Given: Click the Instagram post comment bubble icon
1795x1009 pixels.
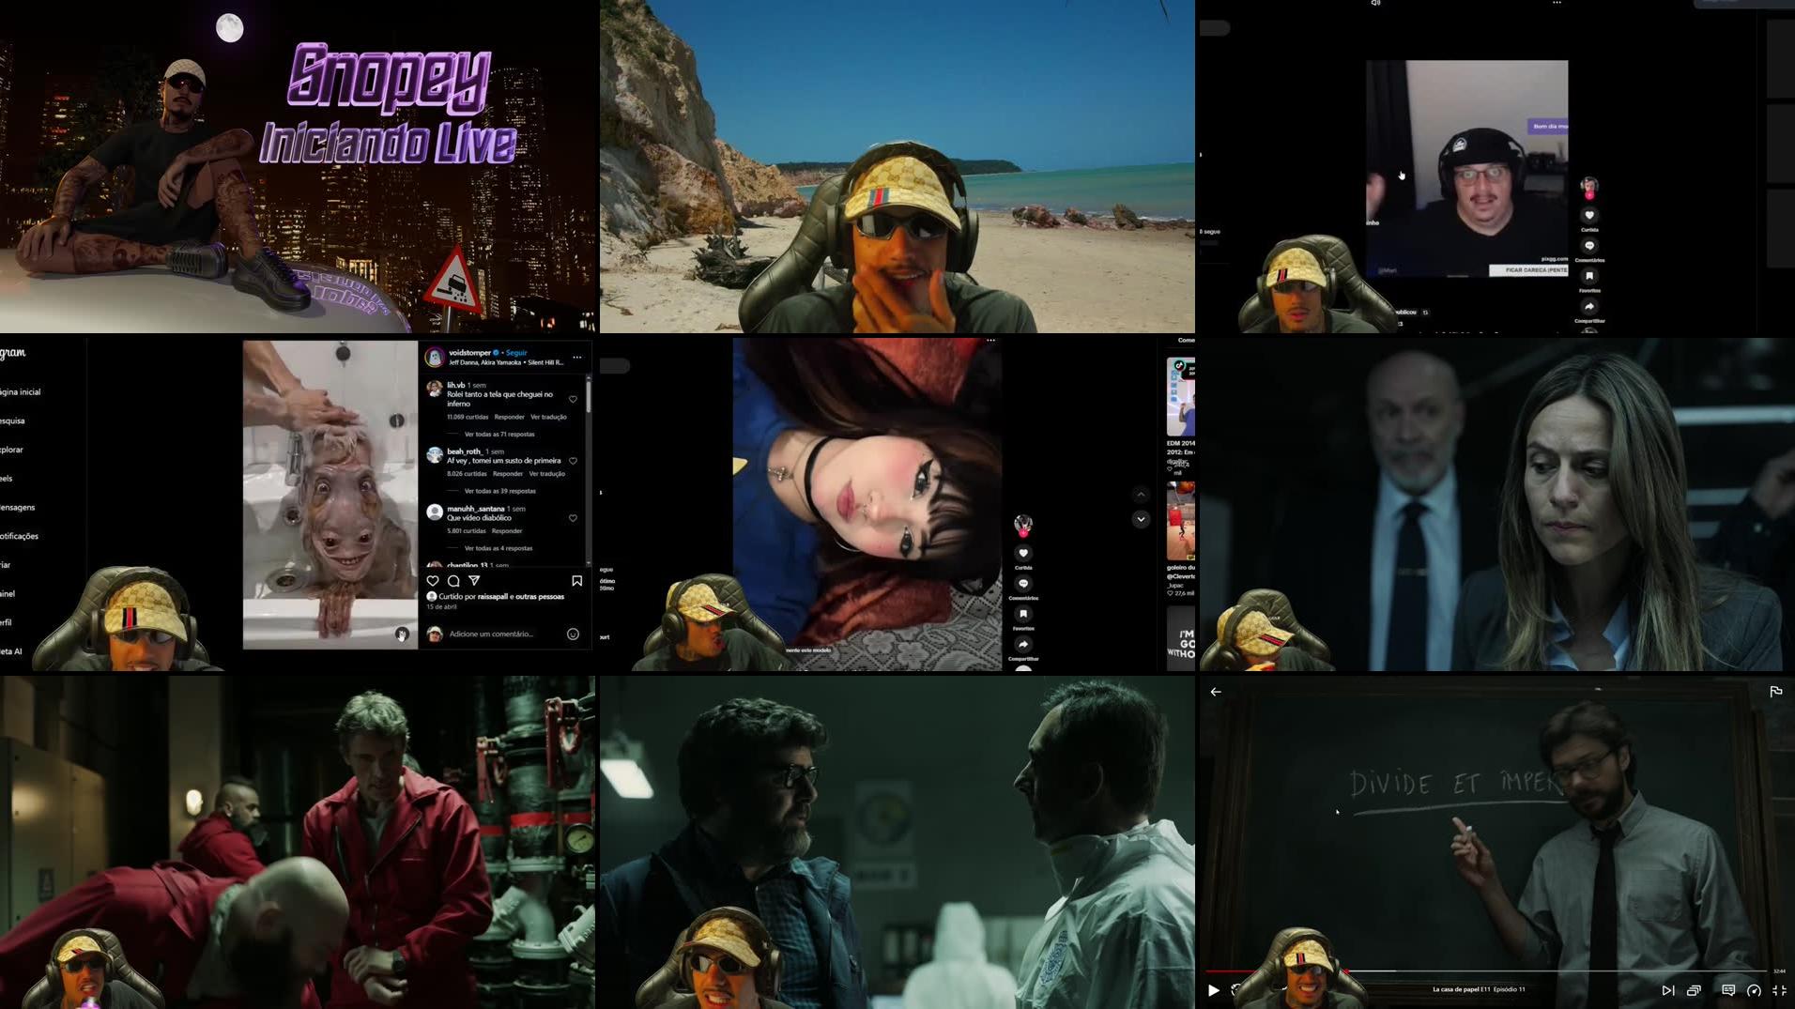Looking at the screenshot, I should [453, 581].
